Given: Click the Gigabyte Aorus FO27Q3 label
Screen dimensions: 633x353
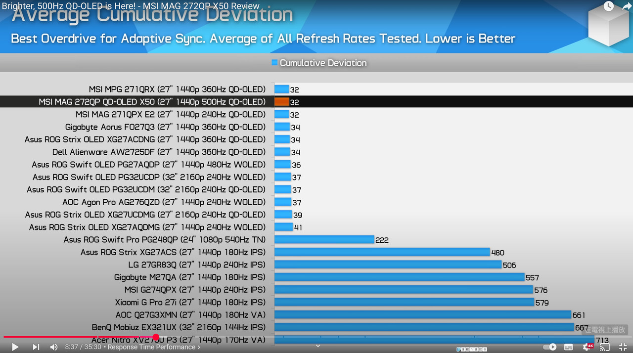Looking at the screenshot, I should [x=166, y=127].
